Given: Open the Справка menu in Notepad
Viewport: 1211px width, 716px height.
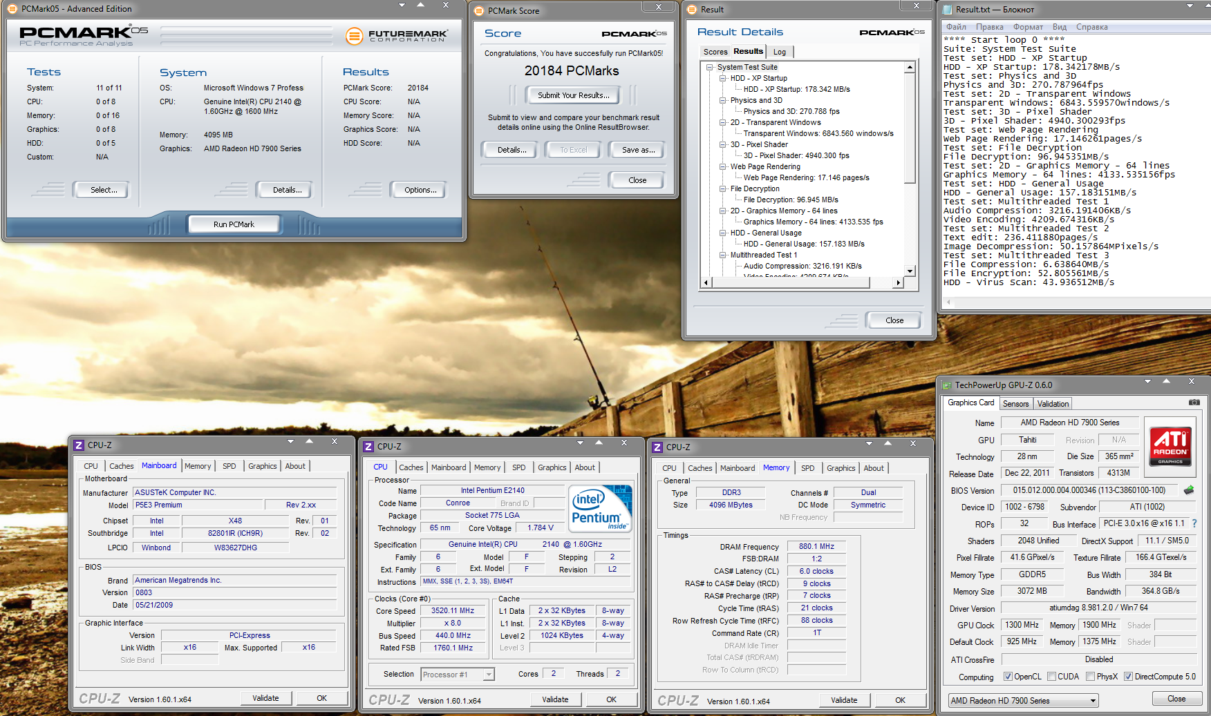Looking at the screenshot, I should tap(1092, 27).
